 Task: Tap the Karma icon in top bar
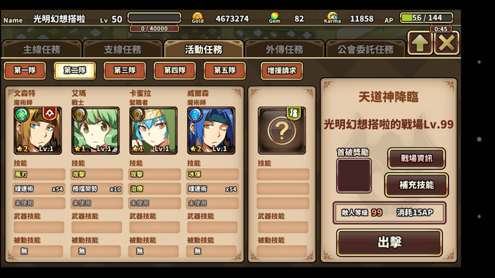332,17
